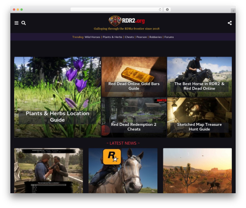
Task: Open news thumbnail showing two men on porch
Action: 49,171
